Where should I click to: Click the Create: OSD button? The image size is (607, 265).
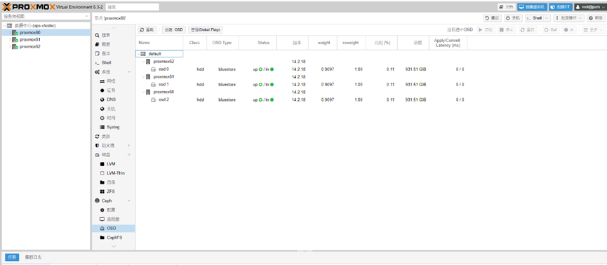pos(173,29)
